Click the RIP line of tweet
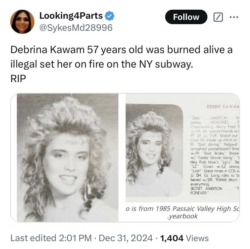Viewport: 250px width, 249px height. tap(18, 78)
